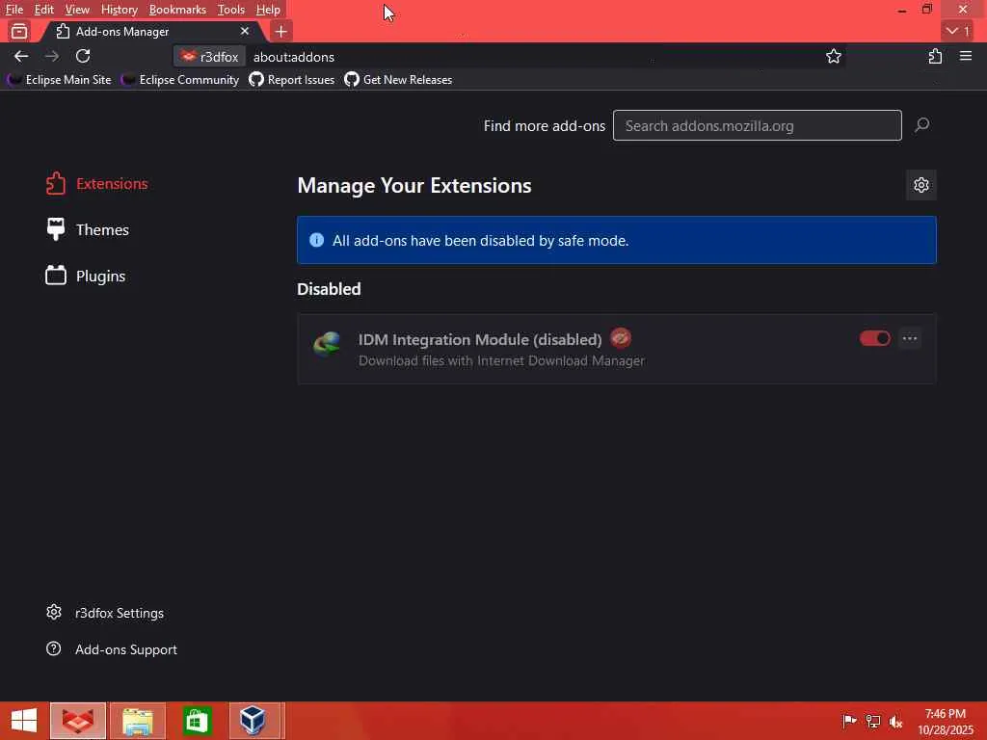
Task: Open the Eclipse Main Site bookmark
Action: [x=59, y=80]
